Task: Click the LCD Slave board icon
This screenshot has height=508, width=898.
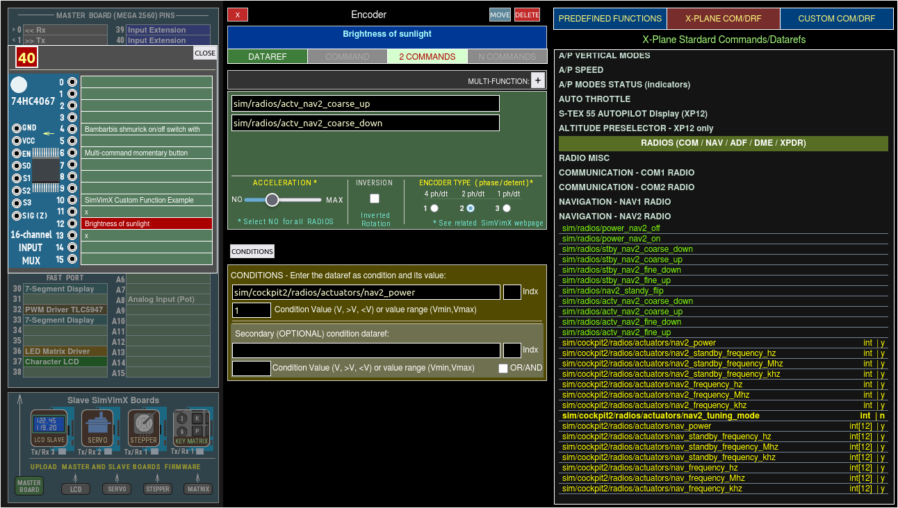Action: pyautogui.click(x=49, y=427)
